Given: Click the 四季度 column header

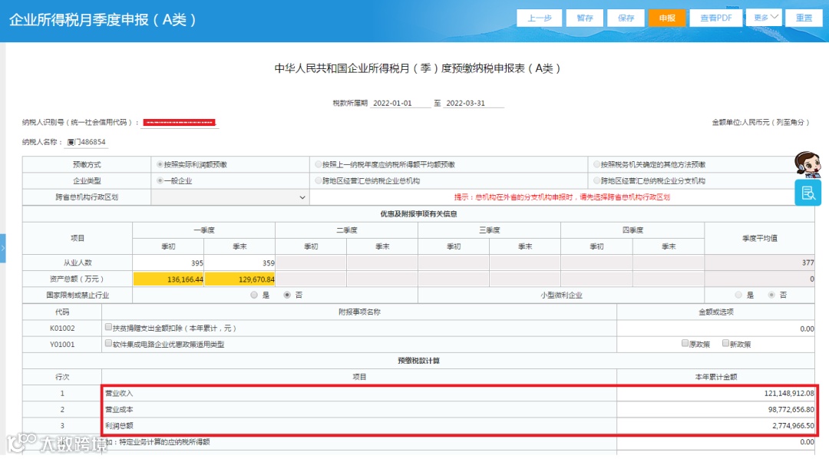Looking at the screenshot, I should [632, 230].
